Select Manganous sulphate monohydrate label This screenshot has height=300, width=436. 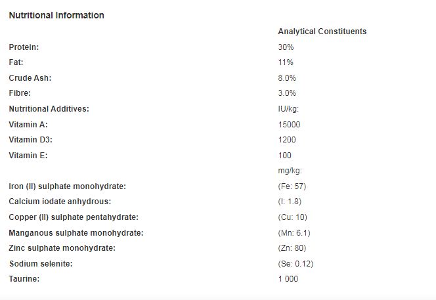(76, 233)
